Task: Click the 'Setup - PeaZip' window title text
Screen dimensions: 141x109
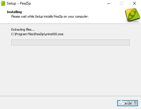Action: [19, 3]
